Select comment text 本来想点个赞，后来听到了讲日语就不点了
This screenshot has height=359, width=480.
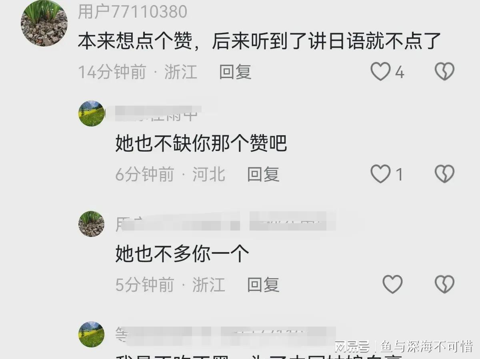(x=259, y=42)
